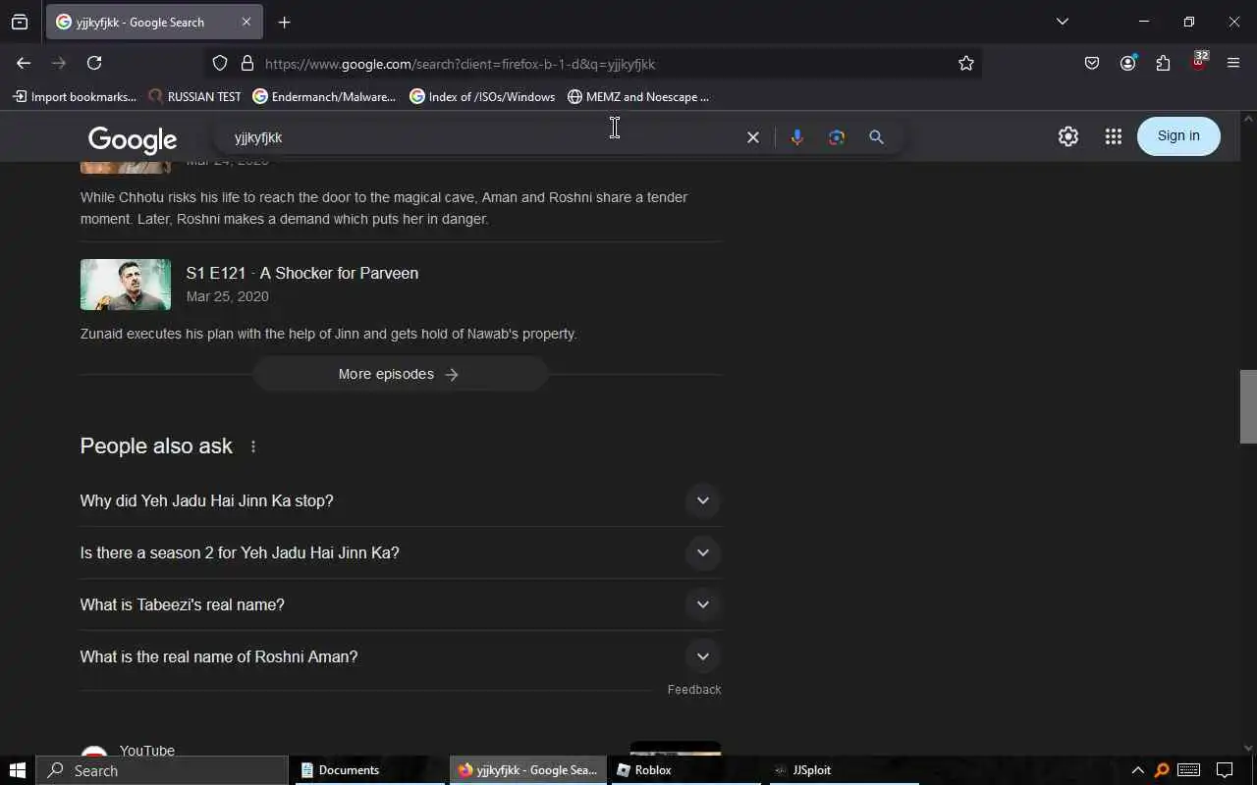Clear the search query with X
Screen dimensions: 1257x785
(x=753, y=137)
